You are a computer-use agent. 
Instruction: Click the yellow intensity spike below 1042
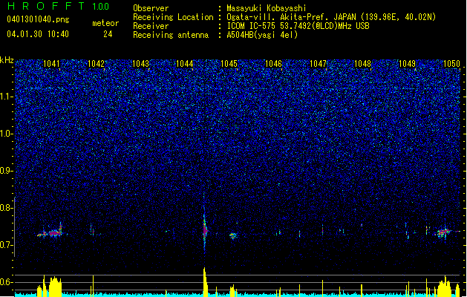94,285
